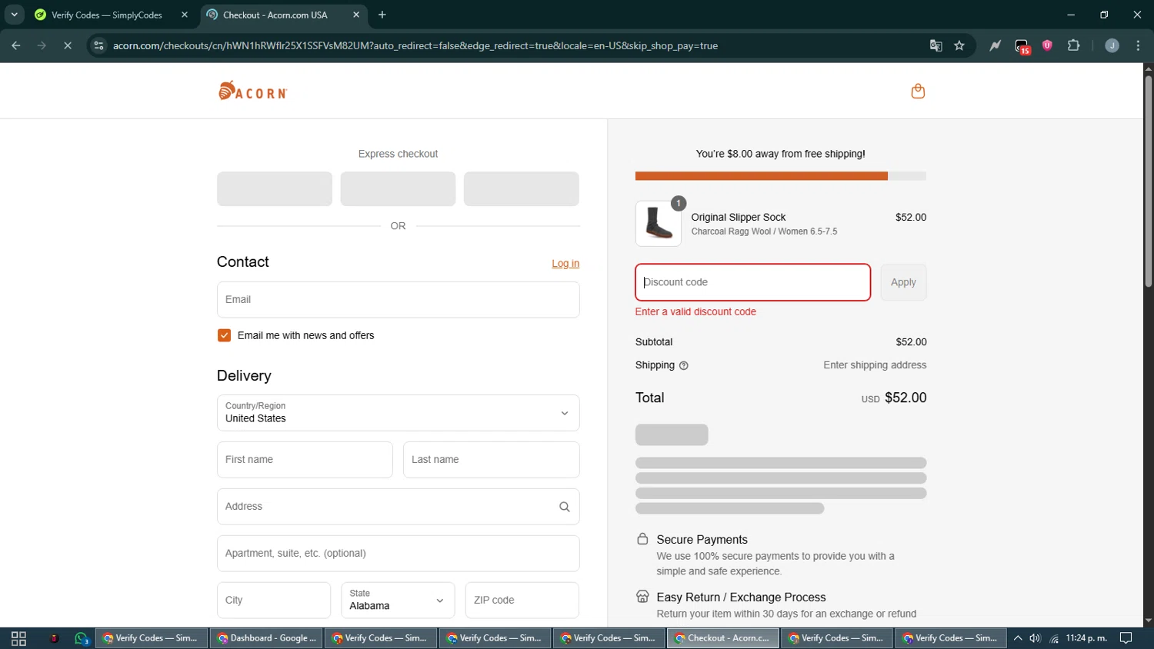The height and width of the screenshot is (649, 1154).
Task: Click the Last name field
Action: point(491,460)
